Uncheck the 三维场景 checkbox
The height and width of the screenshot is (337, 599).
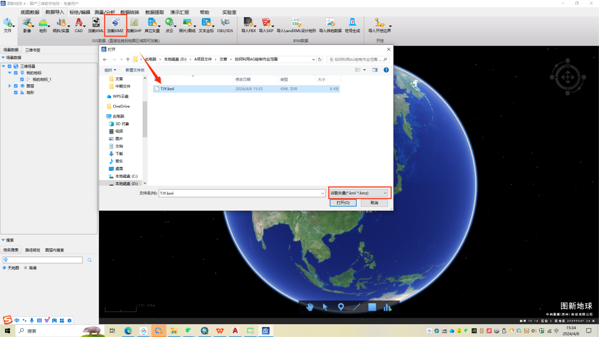[x=9, y=67]
